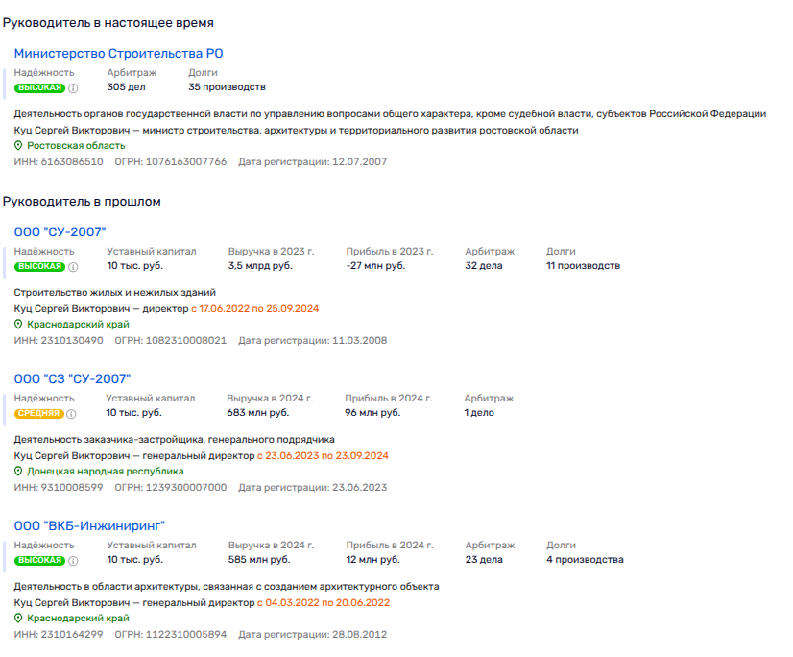Click info icon for ООО "ВКБ-Инжиниринг" reliability
Image resolution: width=793 pixels, height=657 pixels.
(73, 561)
